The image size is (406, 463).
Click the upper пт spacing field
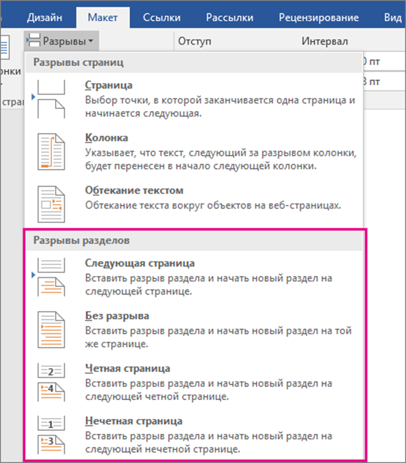tap(385, 61)
